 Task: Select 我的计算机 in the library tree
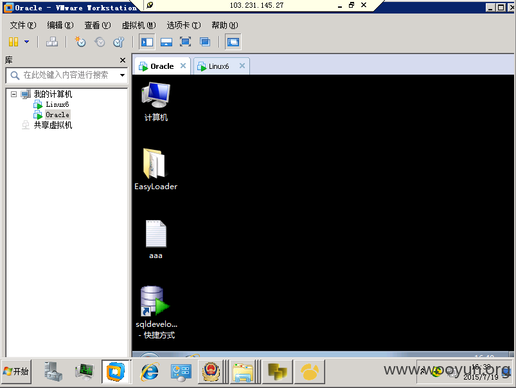(53, 95)
